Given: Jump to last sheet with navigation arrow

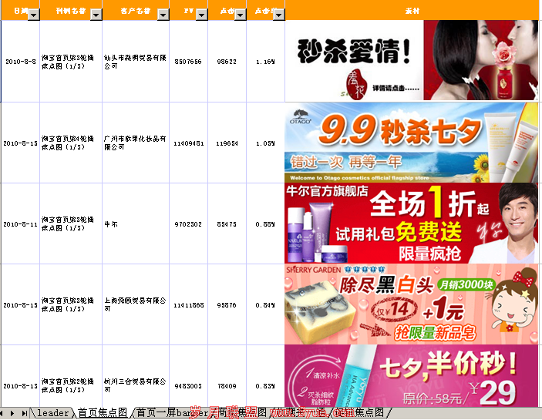Looking at the screenshot, I should tap(24, 413).
